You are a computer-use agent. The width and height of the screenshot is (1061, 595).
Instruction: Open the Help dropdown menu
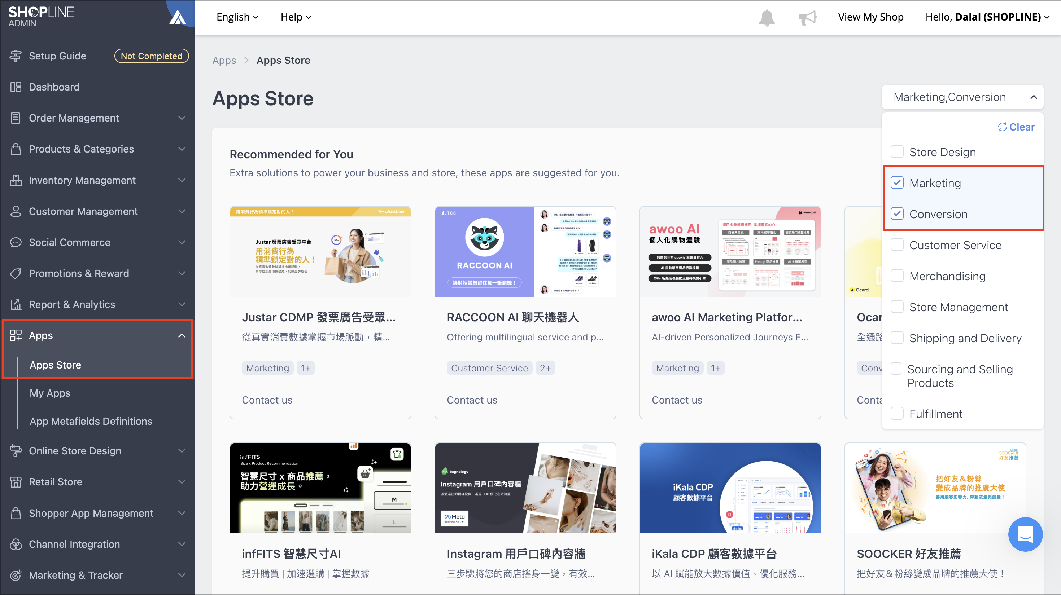tap(296, 17)
